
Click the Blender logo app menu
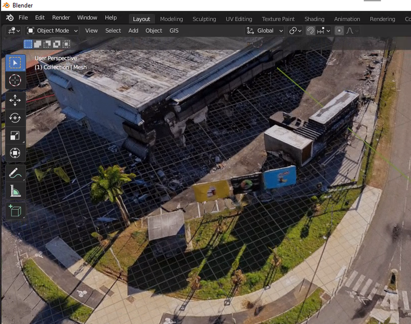pyautogui.click(x=10, y=17)
